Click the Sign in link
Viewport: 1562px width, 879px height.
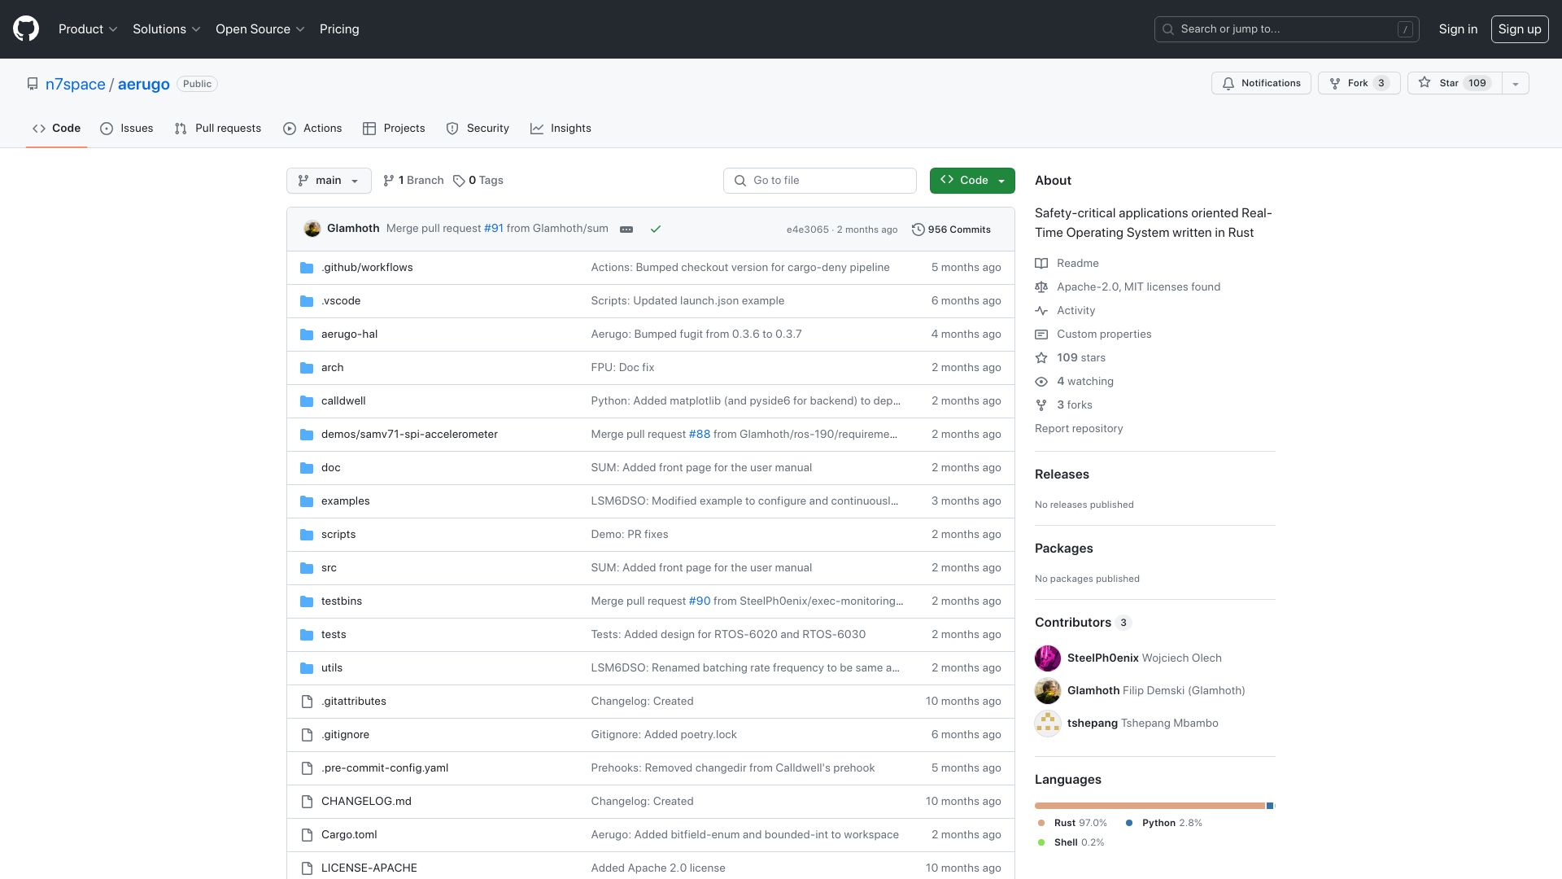pos(1458,29)
